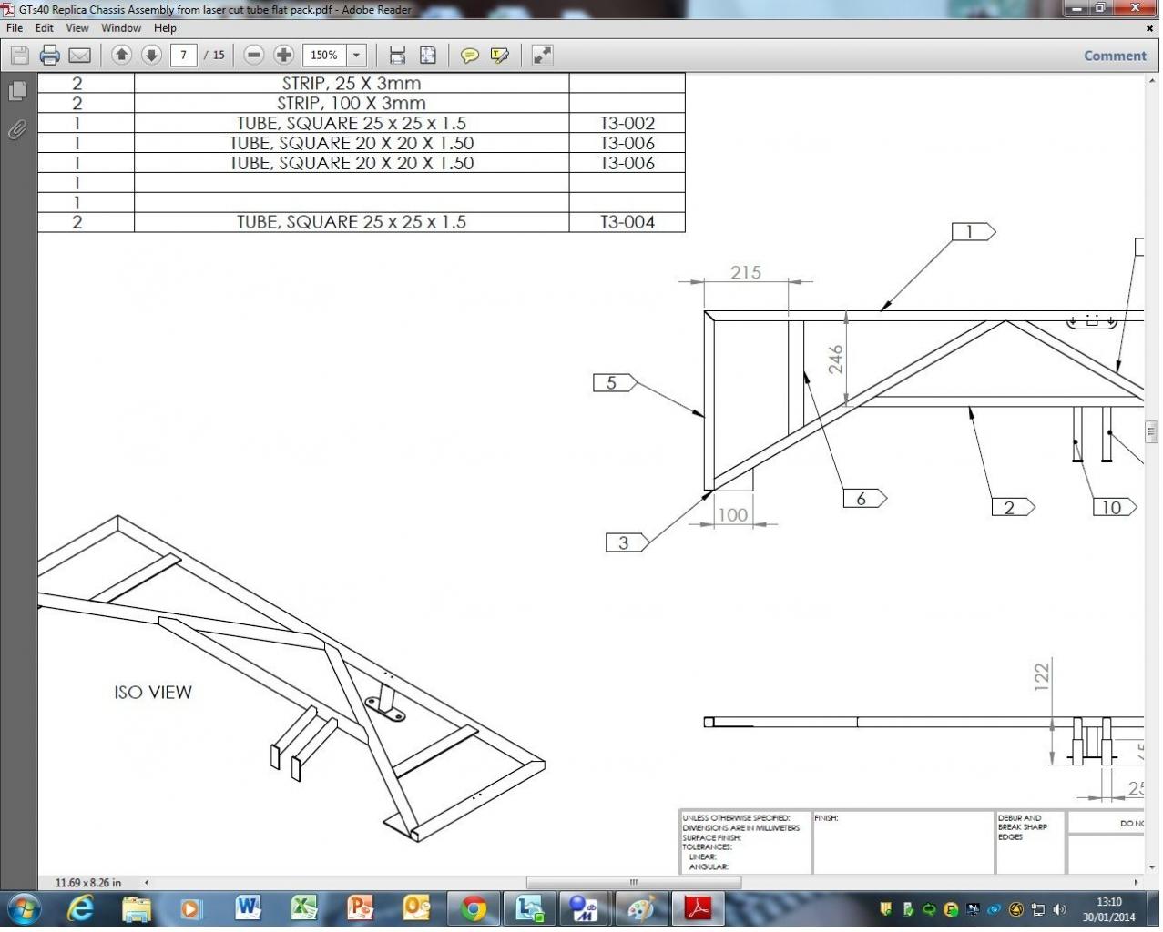Zoom out with the minus button
Screen dimensions: 1163x932
pos(254,56)
